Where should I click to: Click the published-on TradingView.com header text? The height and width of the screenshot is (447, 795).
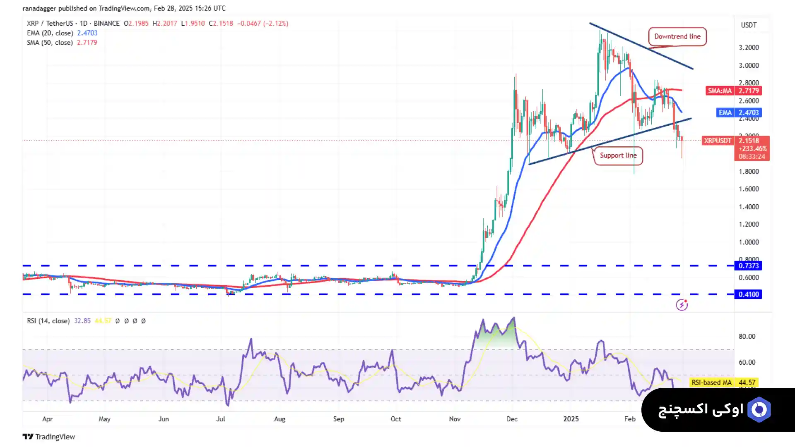coord(124,8)
